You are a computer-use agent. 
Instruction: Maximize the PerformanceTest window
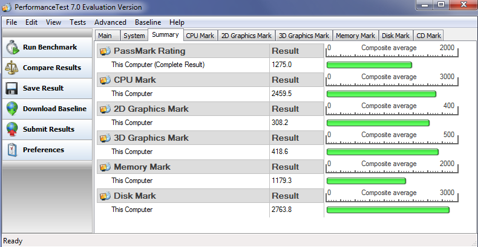pos(441,5)
